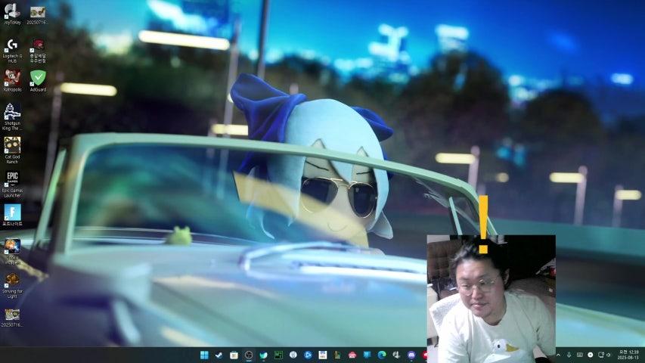Open the Microsoft Store taskbar icon

point(234,355)
